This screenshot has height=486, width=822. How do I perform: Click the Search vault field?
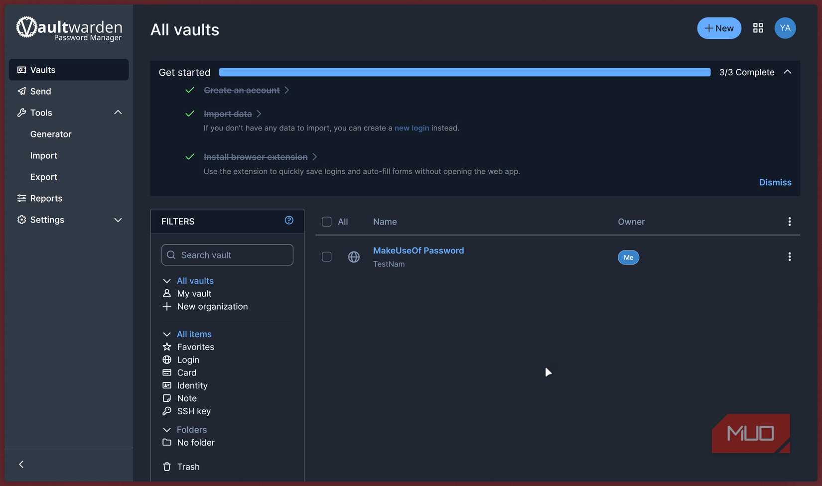tap(227, 255)
